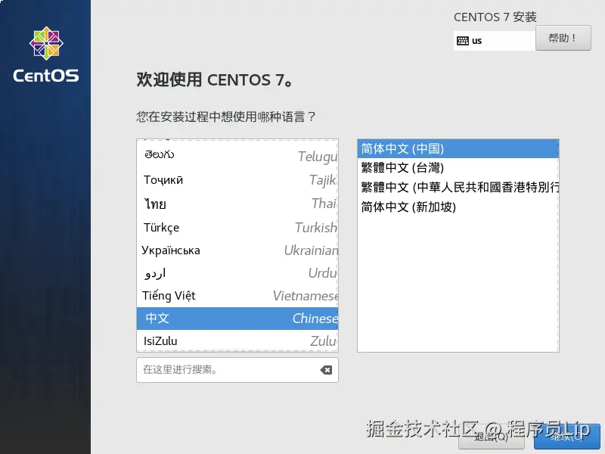
Task: Click the 帮助! help button
Action: click(563, 39)
